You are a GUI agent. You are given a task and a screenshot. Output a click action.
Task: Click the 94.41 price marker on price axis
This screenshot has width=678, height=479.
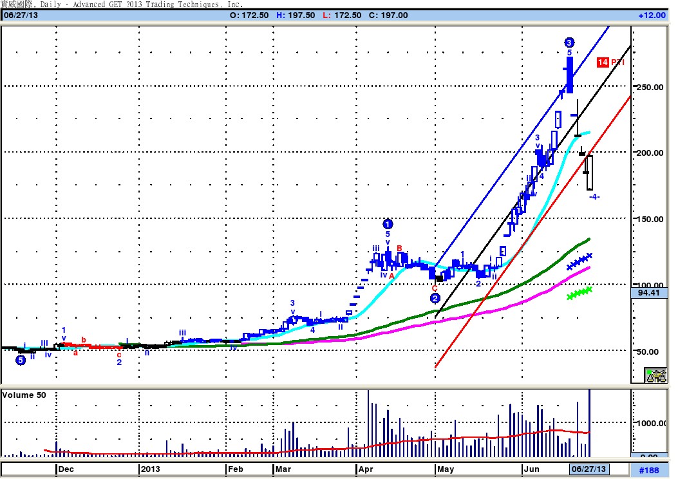[649, 293]
